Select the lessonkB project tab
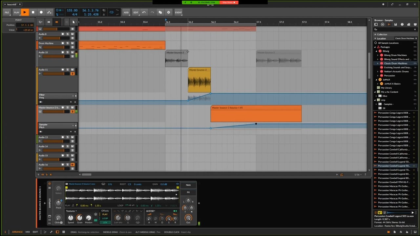This screenshot has height=236, width=420. pyautogui.click(x=12, y=4)
